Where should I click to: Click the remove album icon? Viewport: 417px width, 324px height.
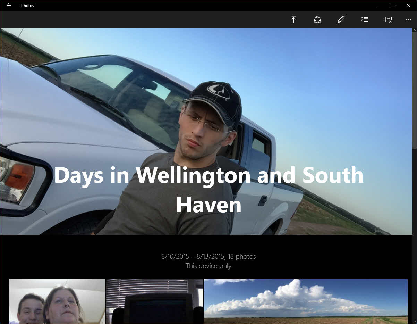388,20
